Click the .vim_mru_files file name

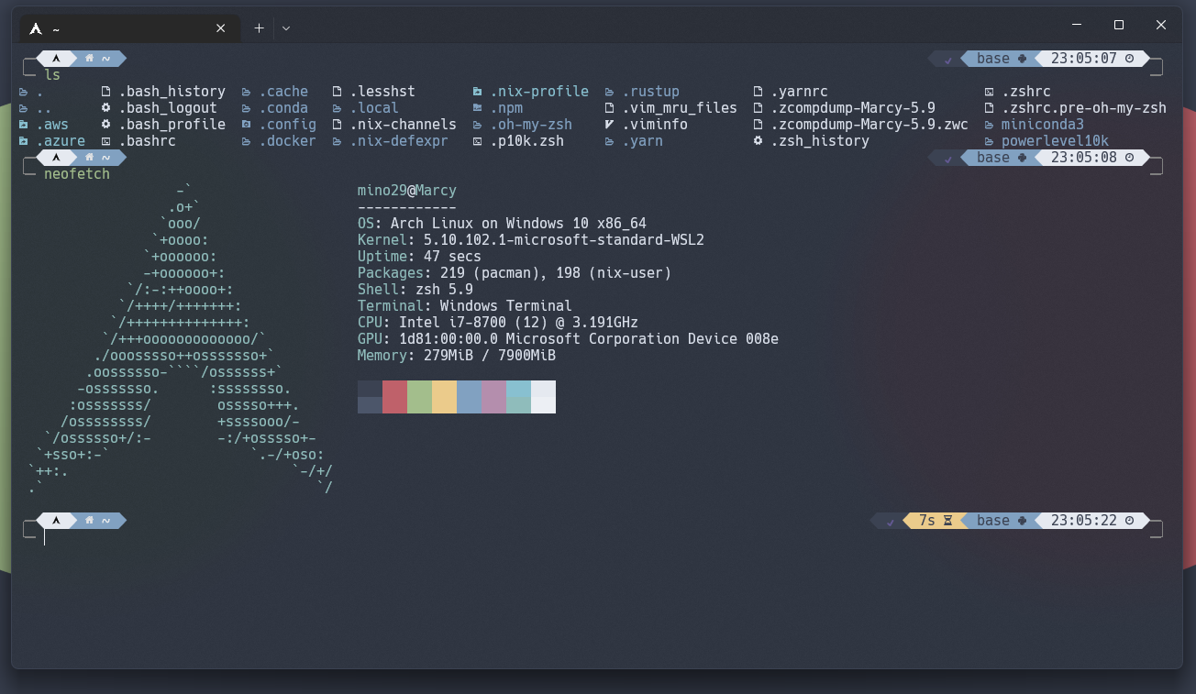680,108
